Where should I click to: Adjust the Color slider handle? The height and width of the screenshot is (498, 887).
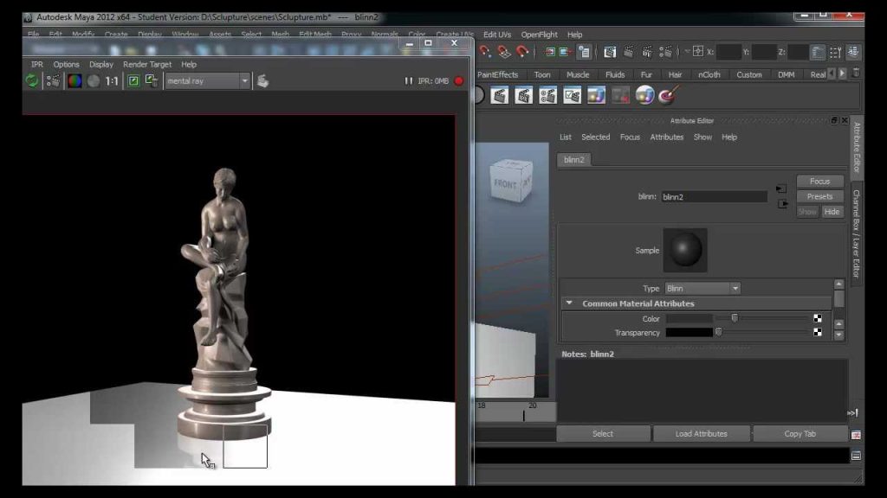coord(735,318)
